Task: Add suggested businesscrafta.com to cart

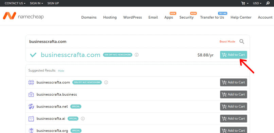Action: click(234, 82)
